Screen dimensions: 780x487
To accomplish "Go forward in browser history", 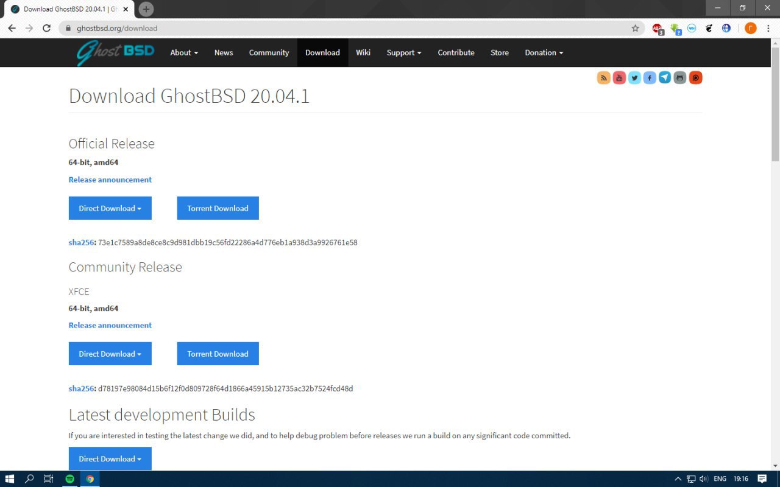I will [29, 28].
